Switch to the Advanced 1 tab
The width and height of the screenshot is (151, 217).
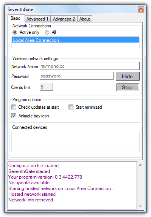(x=37, y=19)
